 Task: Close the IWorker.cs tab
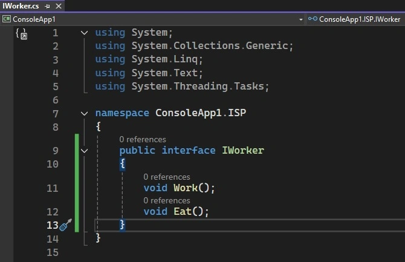pos(59,6)
